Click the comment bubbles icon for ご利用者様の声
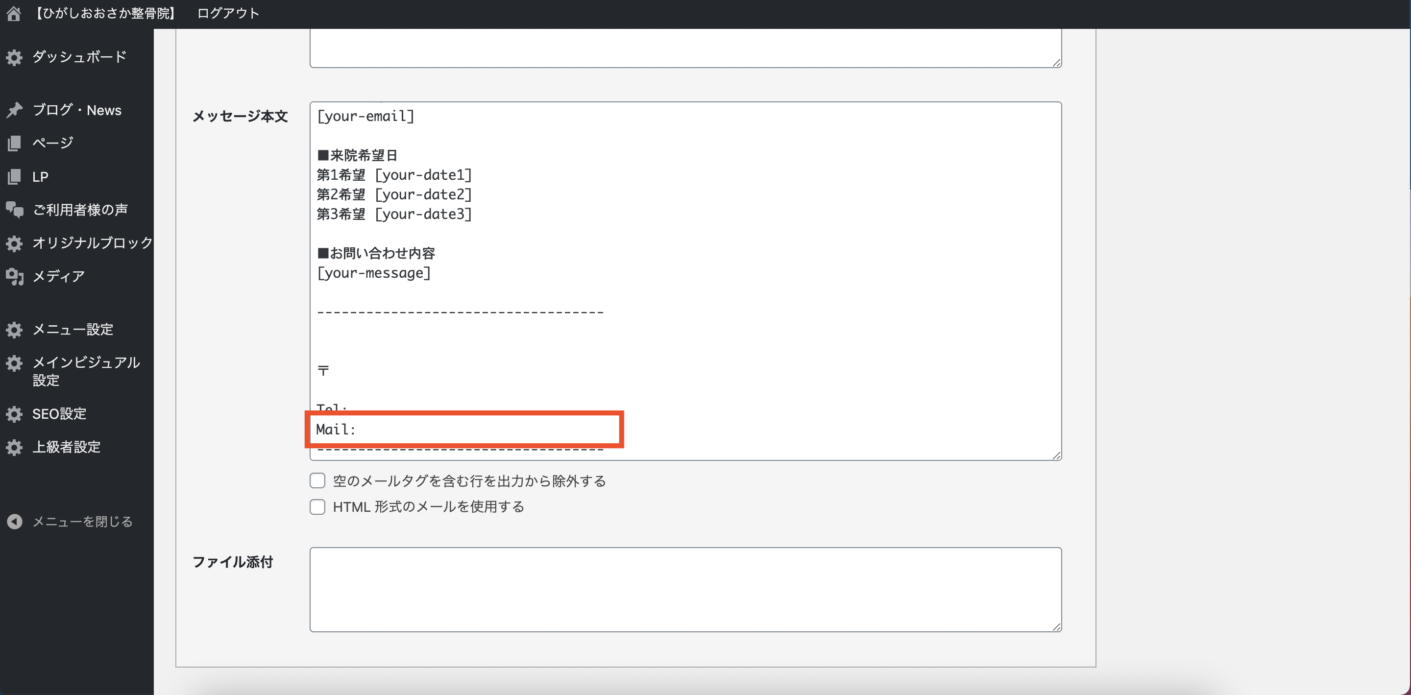Viewport: 1411px width, 695px height. [x=14, y=210]
